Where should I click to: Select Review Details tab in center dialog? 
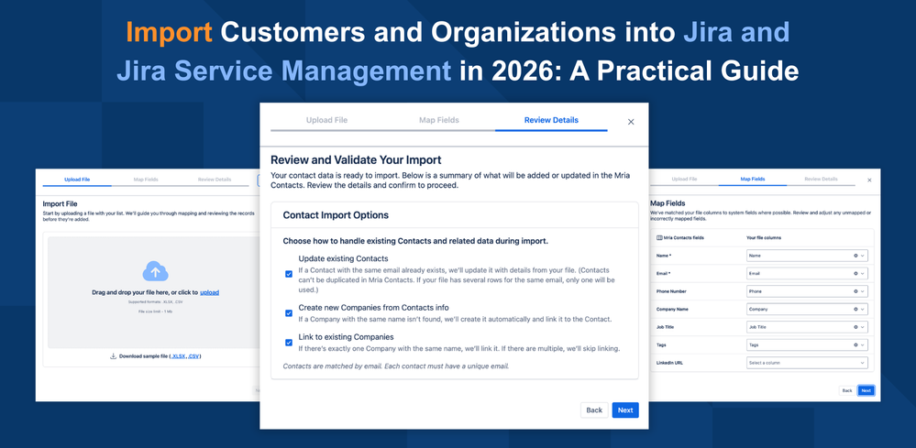pos(551,120)
